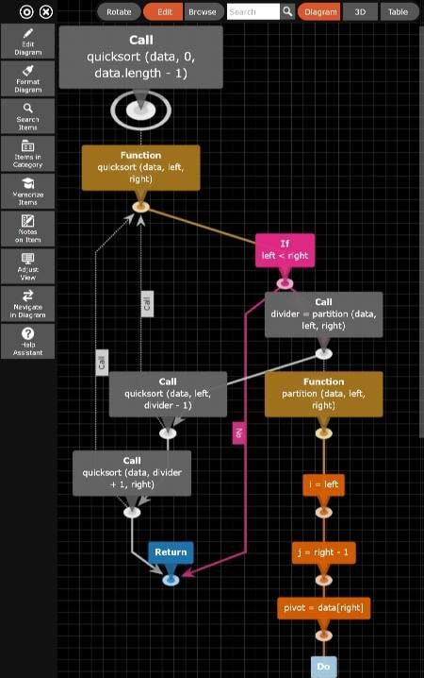The image size is (424, 678).
Task: Click the pink connector below the If node
Action: pyautogui.click(x=285, y=283)
